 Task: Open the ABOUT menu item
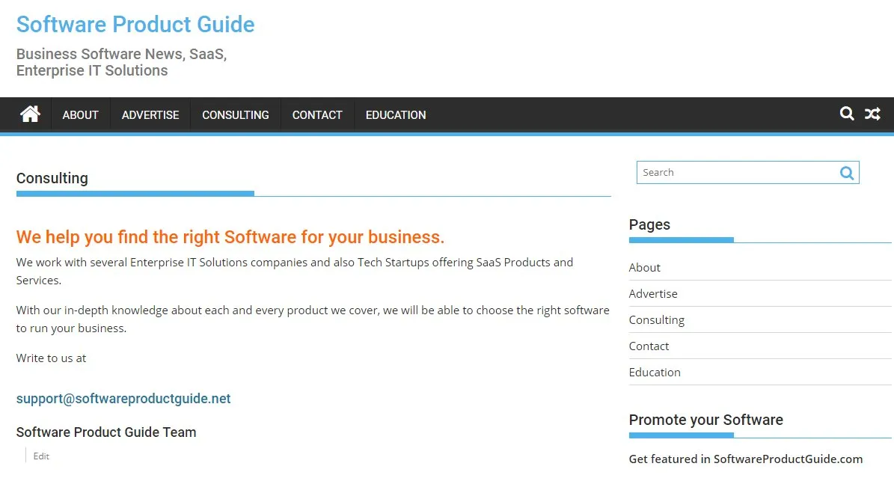[x=80, y=114]
